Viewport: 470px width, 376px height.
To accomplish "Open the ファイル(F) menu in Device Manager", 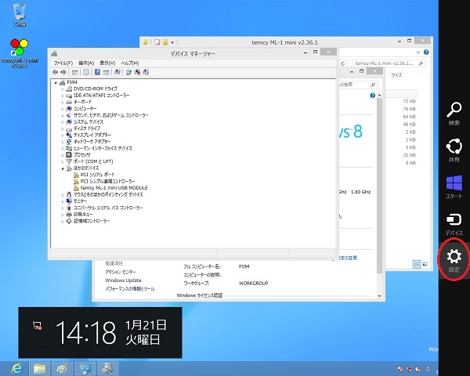I will (63, 63).
